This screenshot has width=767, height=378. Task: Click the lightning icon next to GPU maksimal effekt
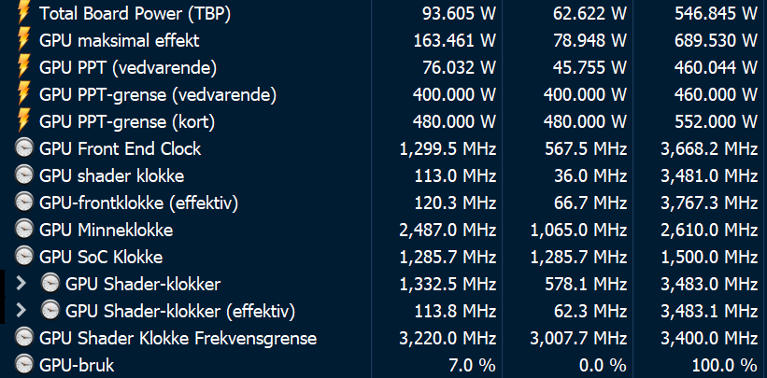coord(23,40)
